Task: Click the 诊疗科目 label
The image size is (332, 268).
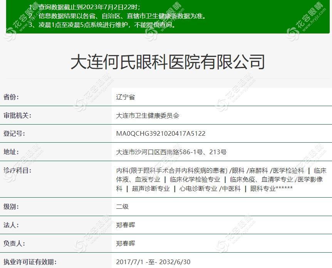Action: click(x=17, y=170)
